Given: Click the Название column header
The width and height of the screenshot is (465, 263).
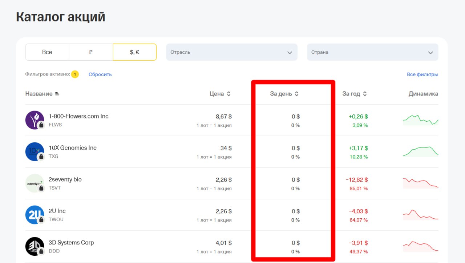Looking at the screenshot, I should point(39,94).
